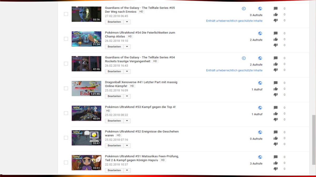
Task: Click thumbs-up icon for Pokémon UltraMond #51
Action: coord(276,163)
